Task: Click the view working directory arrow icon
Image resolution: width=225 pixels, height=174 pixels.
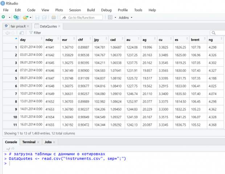Action: (13, 149)
